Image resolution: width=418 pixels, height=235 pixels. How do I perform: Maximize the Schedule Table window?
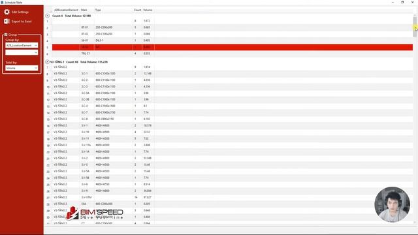tap(402, 2)
